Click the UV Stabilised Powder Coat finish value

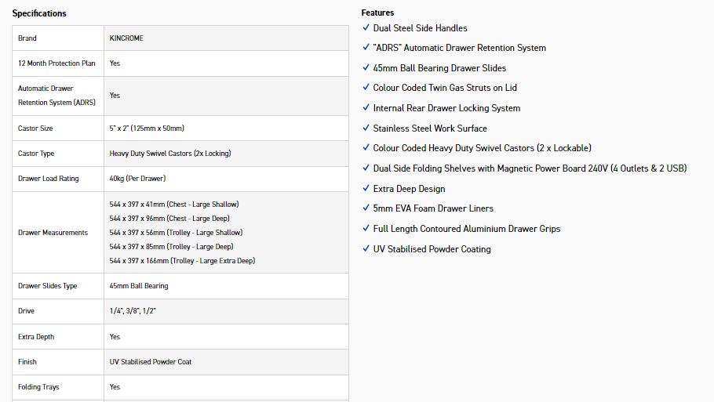[151, 362]
